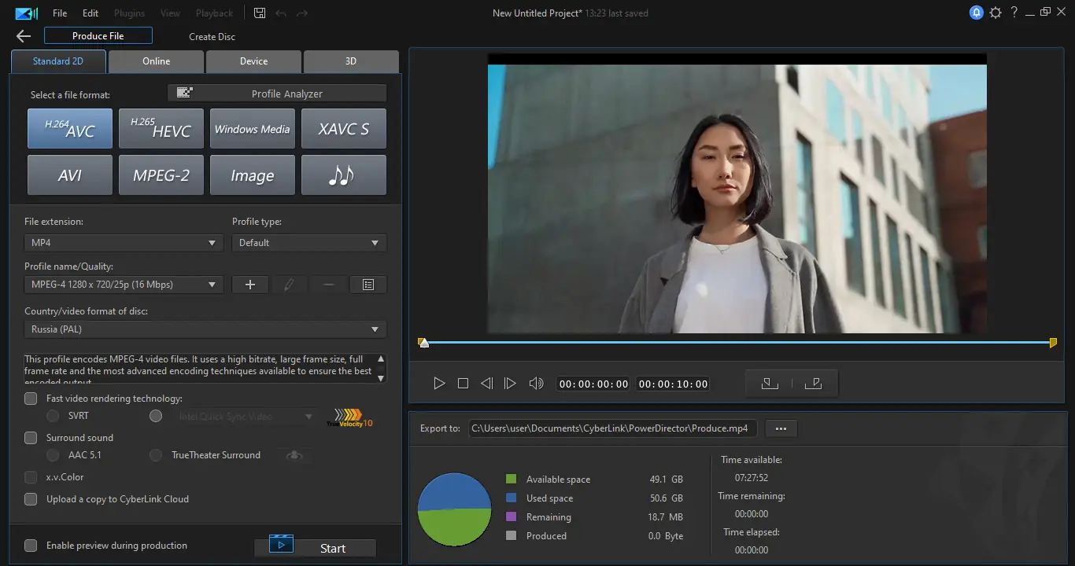Open settings gear in title bar
This screenshot has width=1075, height=566.
(x=996, y=13)
